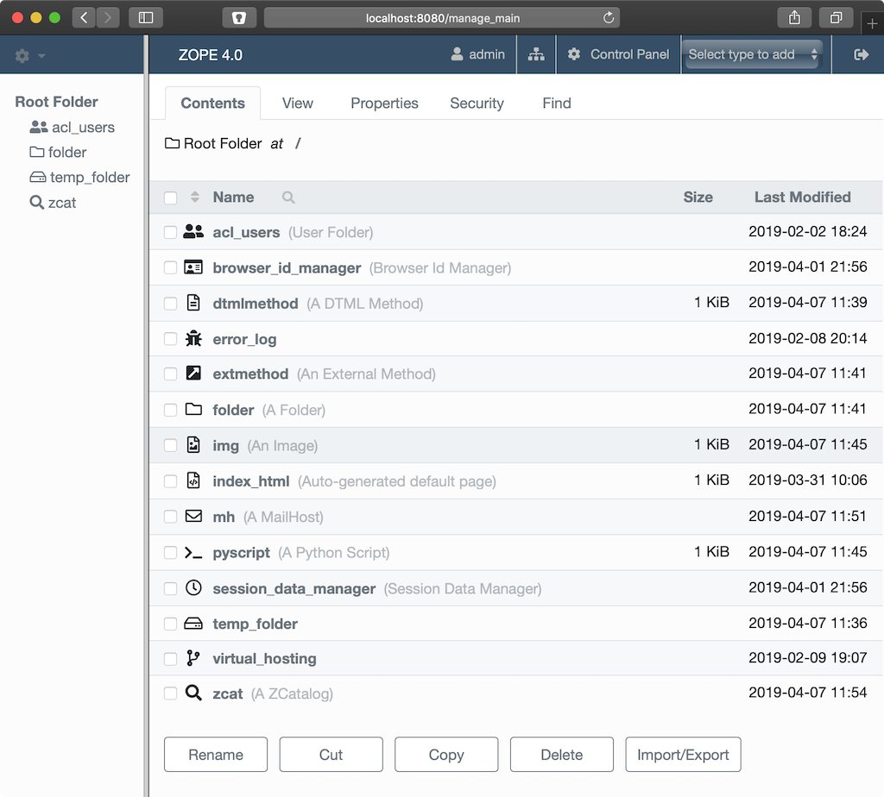
Task: Click the Cut button
Action: [x=331, y=754]
